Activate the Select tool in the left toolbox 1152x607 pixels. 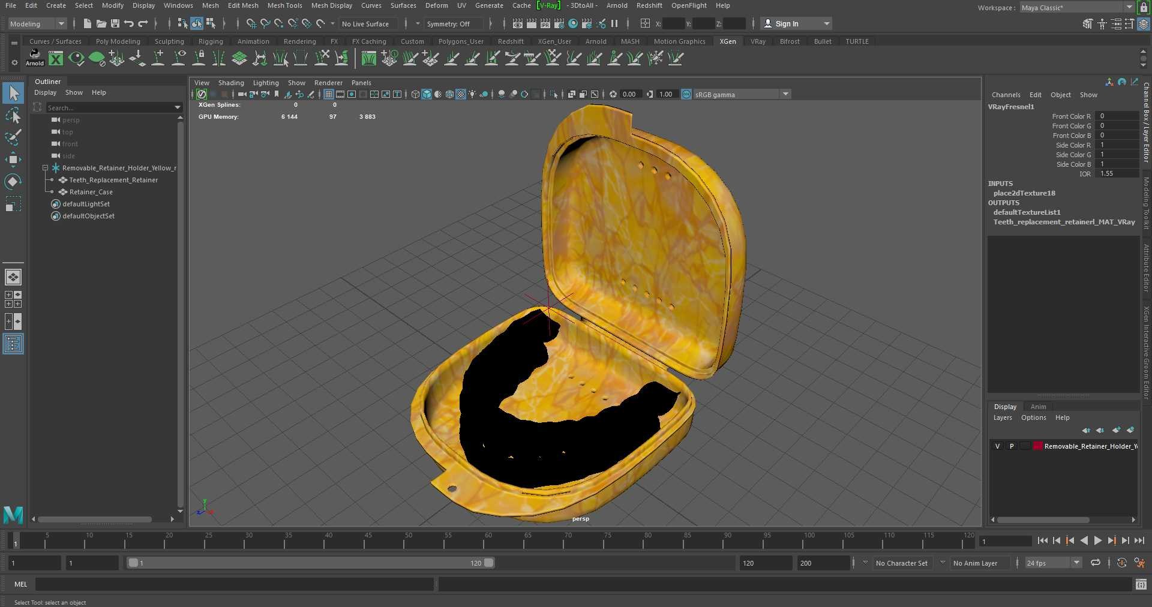pyautogui.click(x=13, y=93)
